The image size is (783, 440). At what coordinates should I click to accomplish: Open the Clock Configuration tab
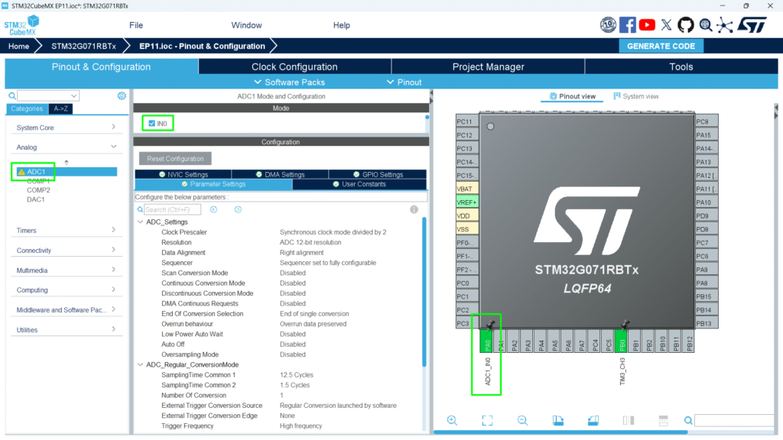[x=294, y=66]
